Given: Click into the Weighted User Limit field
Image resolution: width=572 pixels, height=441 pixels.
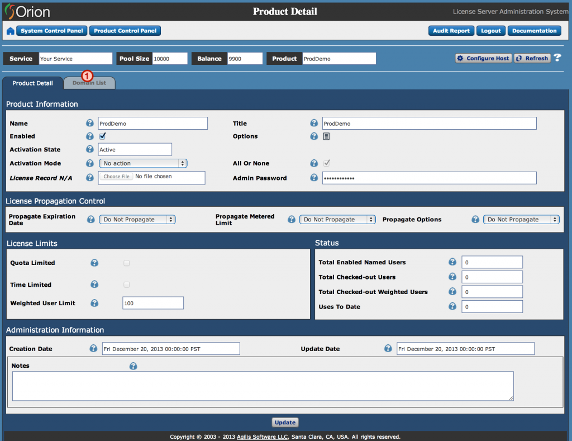Looking at the screenshot, I should coord(152,303).
